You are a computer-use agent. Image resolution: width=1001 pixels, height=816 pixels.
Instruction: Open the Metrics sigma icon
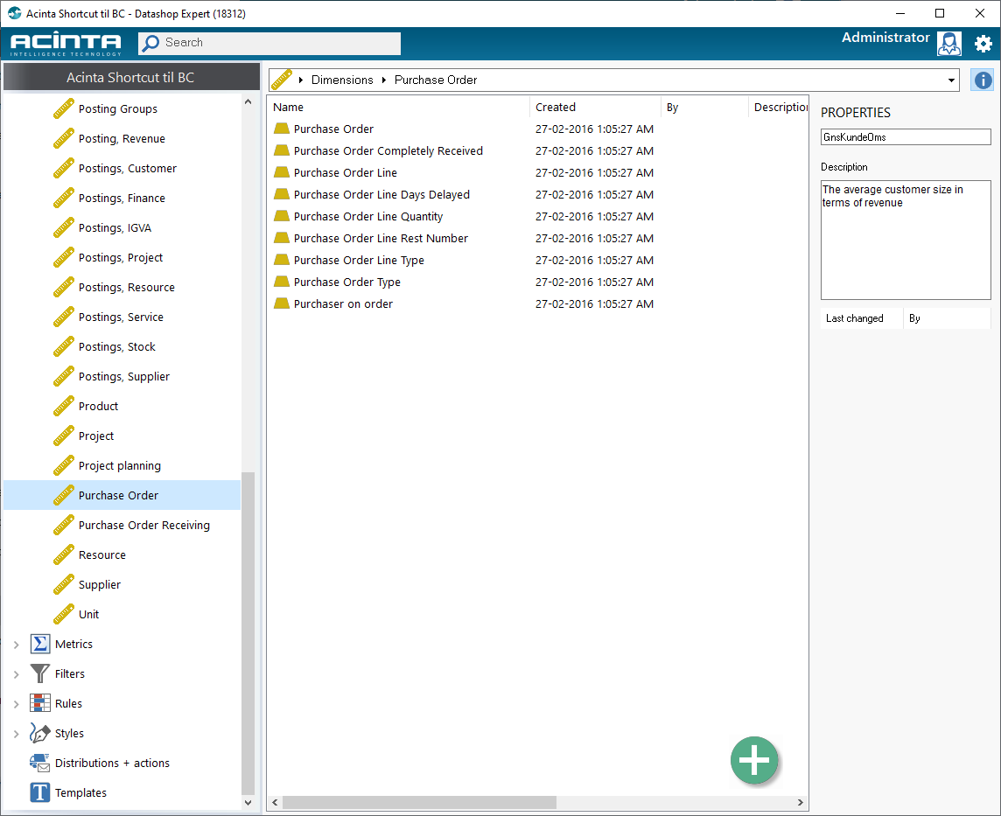(x=39, y=644)
